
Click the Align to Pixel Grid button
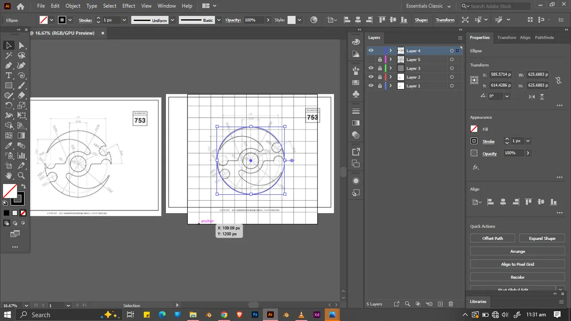point(517,264)
